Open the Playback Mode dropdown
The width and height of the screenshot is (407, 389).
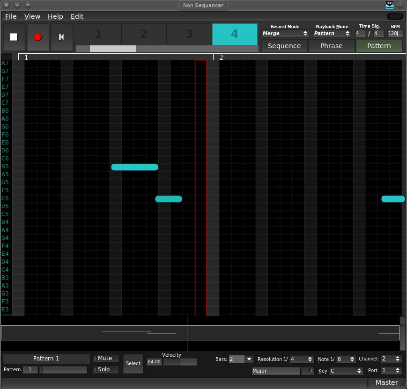tap(332, 34)
